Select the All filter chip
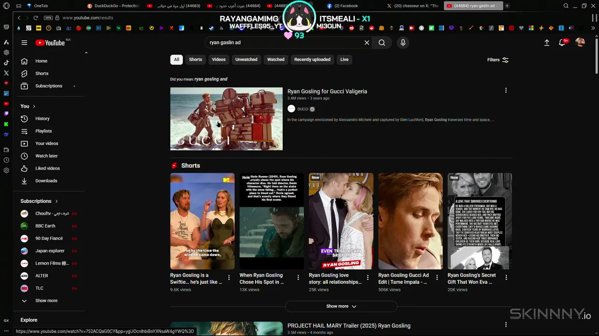This screenshot has height=336, width=599. 176,60
